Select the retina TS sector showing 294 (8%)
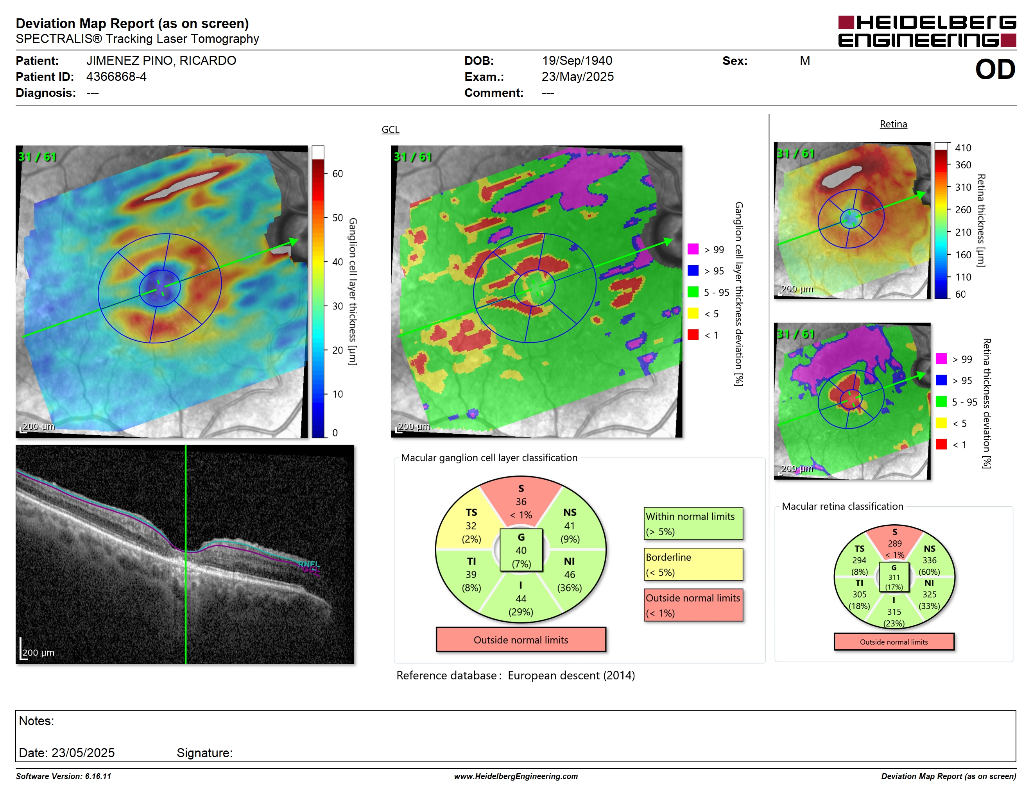1032x797 pixels. click(859, 560)
